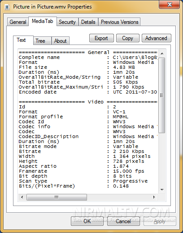Click the Video section header line

[x=88, y=102]
